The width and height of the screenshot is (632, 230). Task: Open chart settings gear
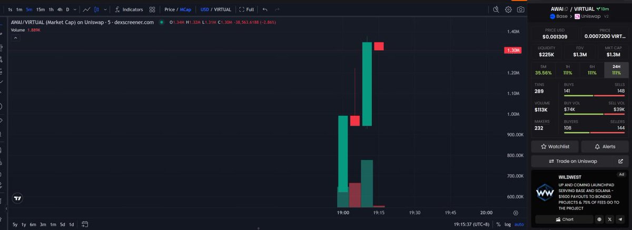coord(509,9)
